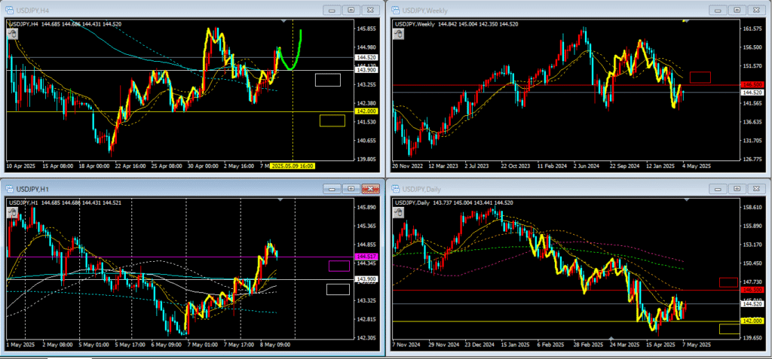Open one-click trading panel in H1 chart

tap(13, 212)
